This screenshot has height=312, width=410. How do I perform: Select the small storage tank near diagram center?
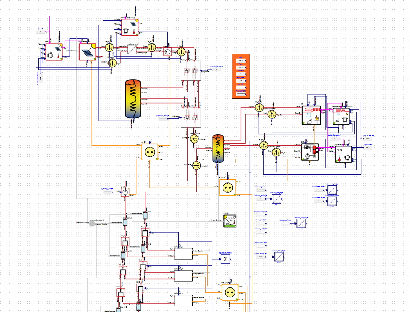(218, 149)
